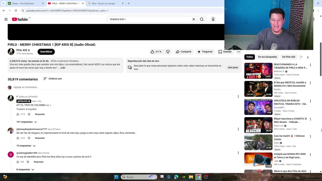This screenshot has width=322, height=181.
Task: Expand the 191 respuestas thread
Action: pyautogui.click(x=27, y=122)
